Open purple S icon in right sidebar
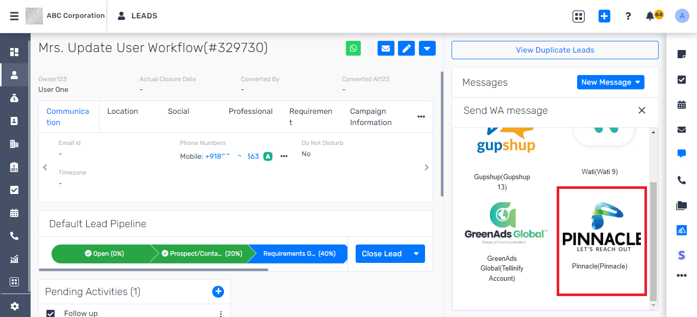Image resolution: width=697 pixels, height=317 pixels. point(682,255)
